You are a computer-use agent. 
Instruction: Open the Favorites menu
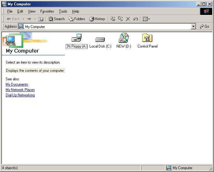(47, 11)
